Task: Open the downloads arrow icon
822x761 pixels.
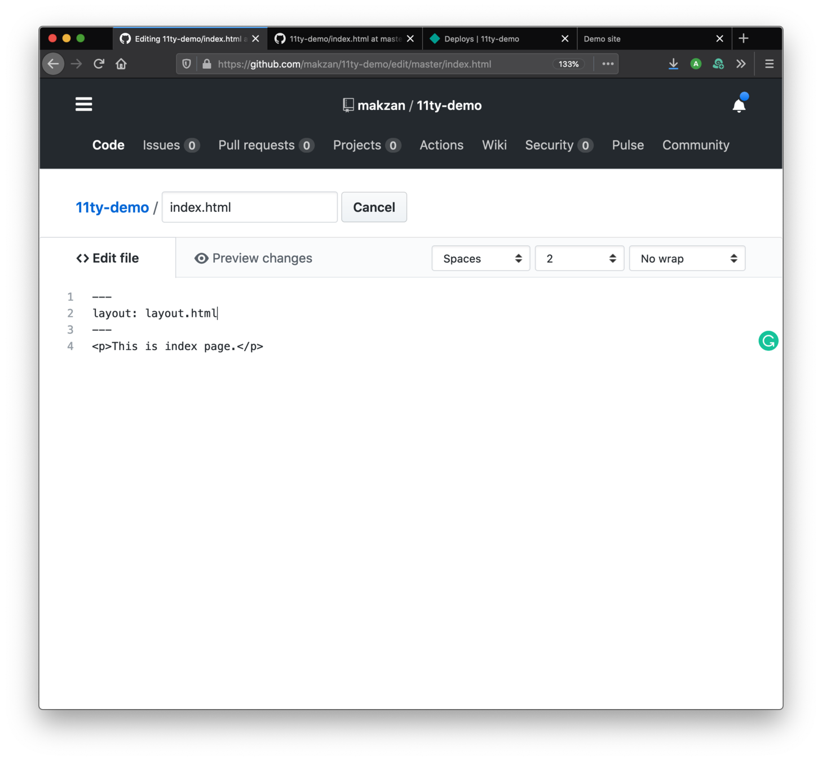Action: point(673,64)
